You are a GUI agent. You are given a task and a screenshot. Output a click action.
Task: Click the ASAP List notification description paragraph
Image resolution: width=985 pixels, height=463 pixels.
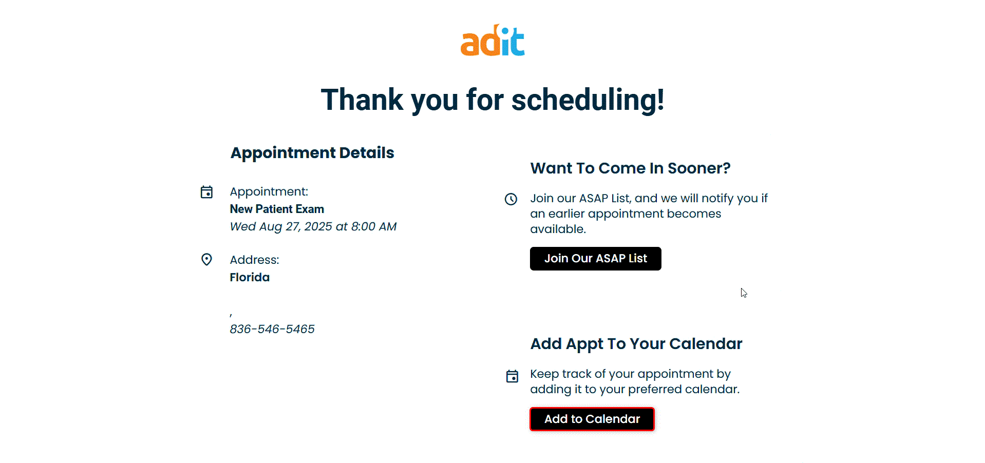click(649, 214)
